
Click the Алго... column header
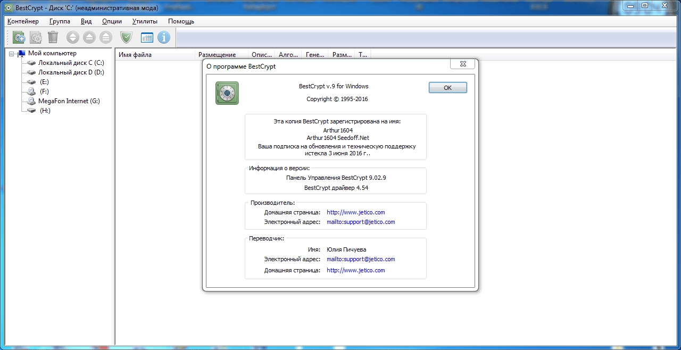tap(288, 54)
